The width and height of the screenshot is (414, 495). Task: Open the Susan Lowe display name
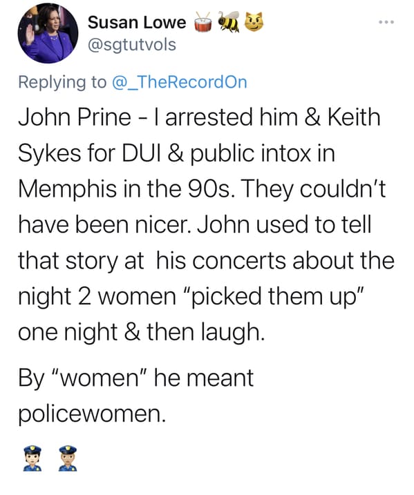point(137,23)
